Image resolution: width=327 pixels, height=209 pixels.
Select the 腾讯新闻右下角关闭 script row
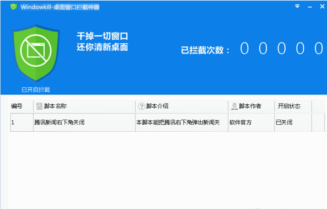168,122
